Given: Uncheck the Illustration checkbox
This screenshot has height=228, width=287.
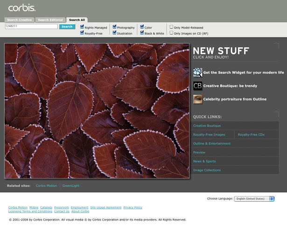Looking at the screenshot, I should (114, 33).
